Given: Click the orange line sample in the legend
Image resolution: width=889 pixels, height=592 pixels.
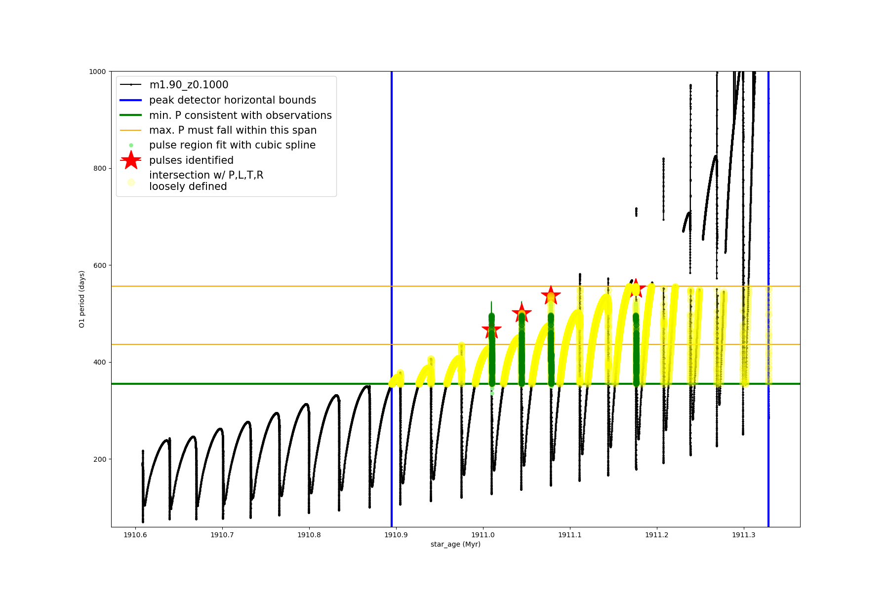Looking at the screenshot, I should 131,130.
